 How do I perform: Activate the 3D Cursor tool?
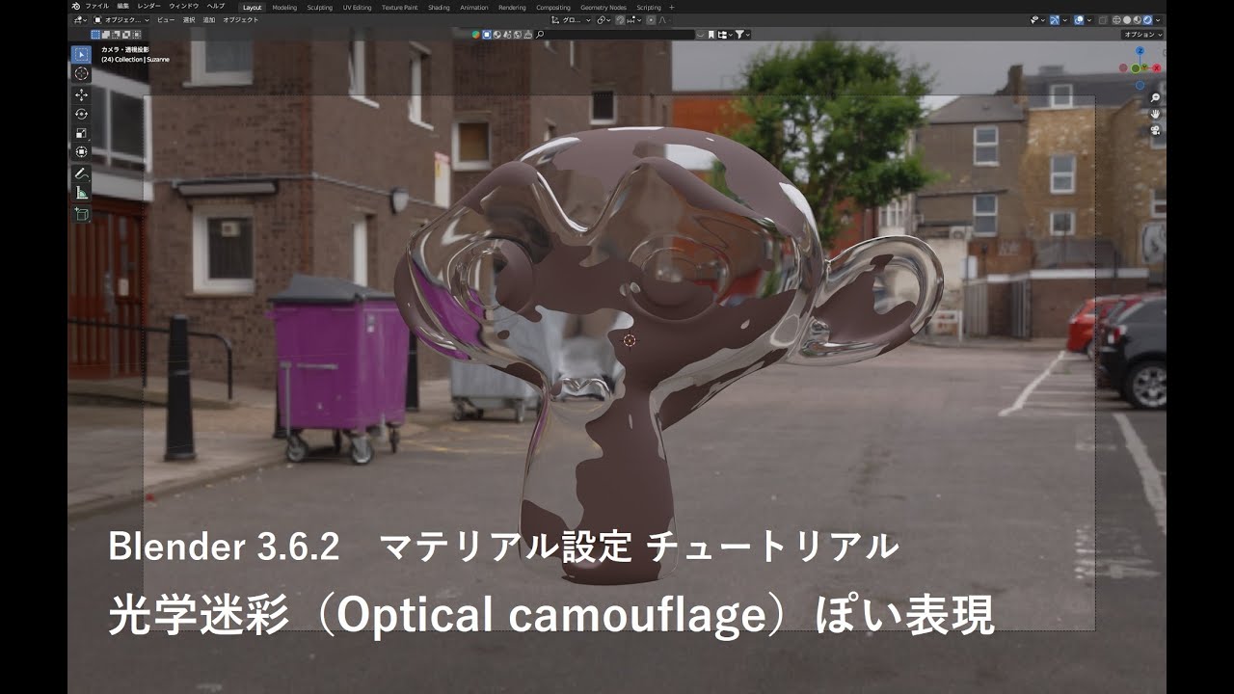pyautogui.click(x=81, y=73)
